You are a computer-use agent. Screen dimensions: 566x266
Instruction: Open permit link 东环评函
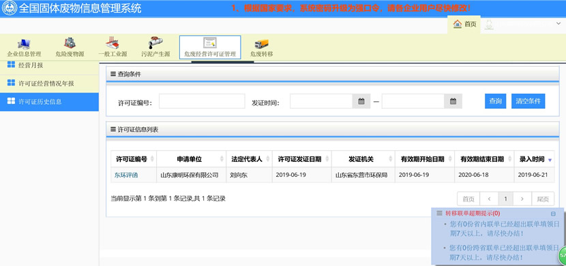(126, 176)
